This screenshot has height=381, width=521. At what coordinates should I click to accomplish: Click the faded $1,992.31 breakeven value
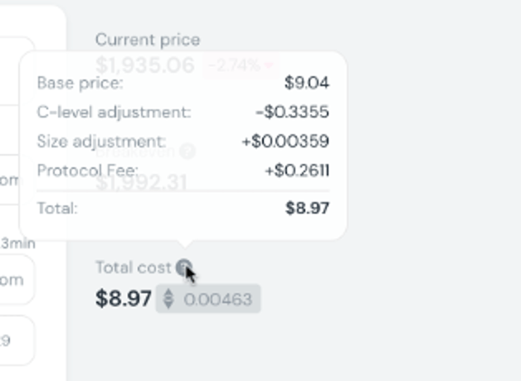[141, 182]
